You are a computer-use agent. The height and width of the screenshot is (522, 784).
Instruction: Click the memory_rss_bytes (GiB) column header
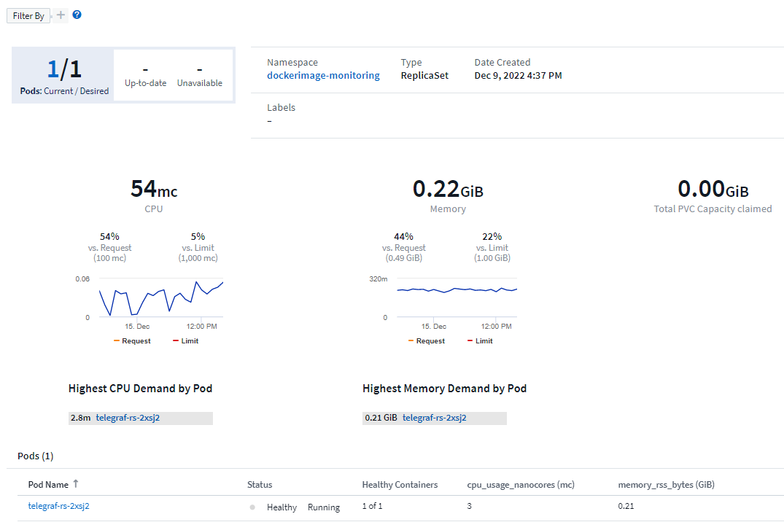(x=670, y=484)
